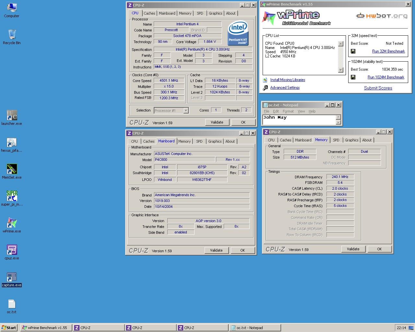Click the Model field P4C800
The image size is (415, 332).
[x=184, y=160]
